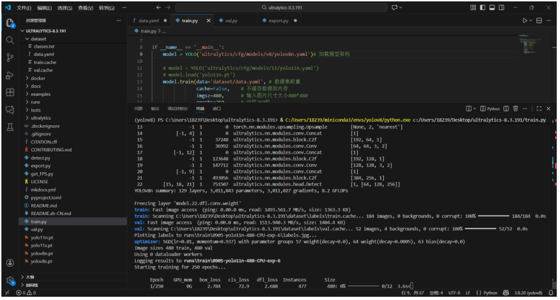Open editor More Actions ellipsis
This screenshot has height=300, width=560.
click(x=549, y=20)
